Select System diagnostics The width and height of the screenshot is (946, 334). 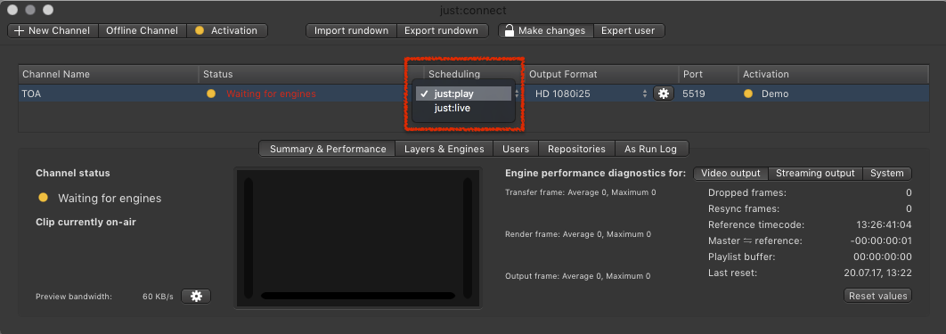[x=887, y=174]
